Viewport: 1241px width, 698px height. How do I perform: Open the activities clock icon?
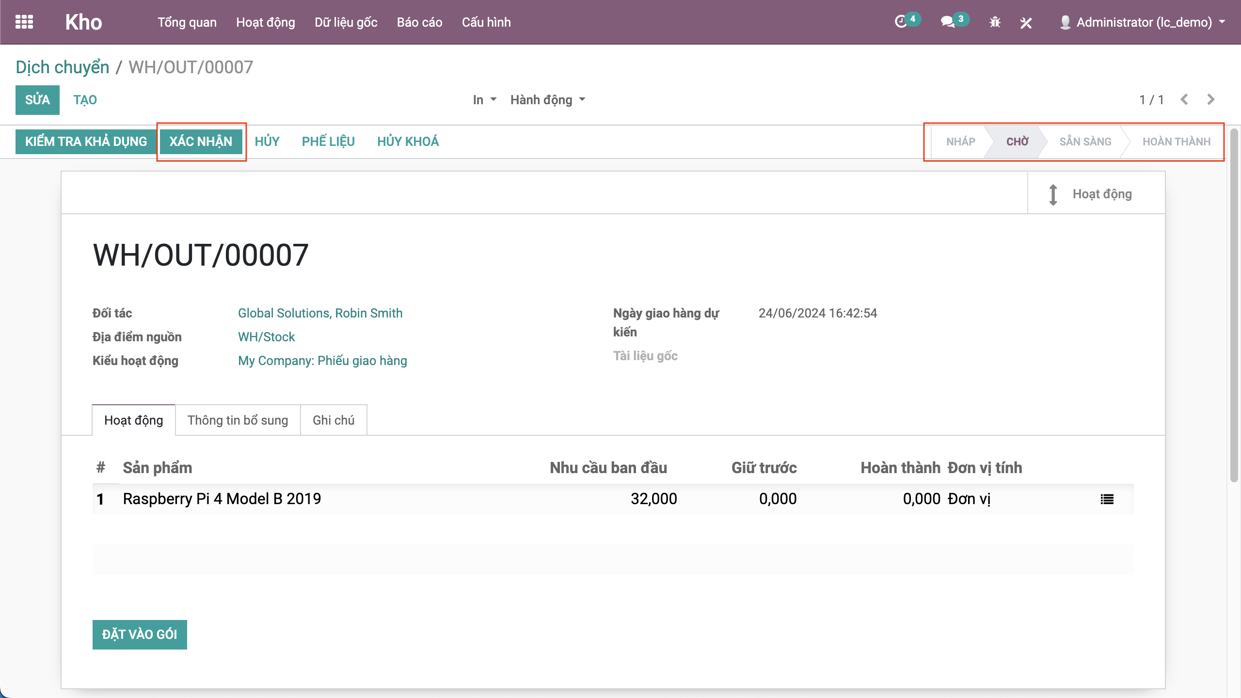(x=901, y=22)
